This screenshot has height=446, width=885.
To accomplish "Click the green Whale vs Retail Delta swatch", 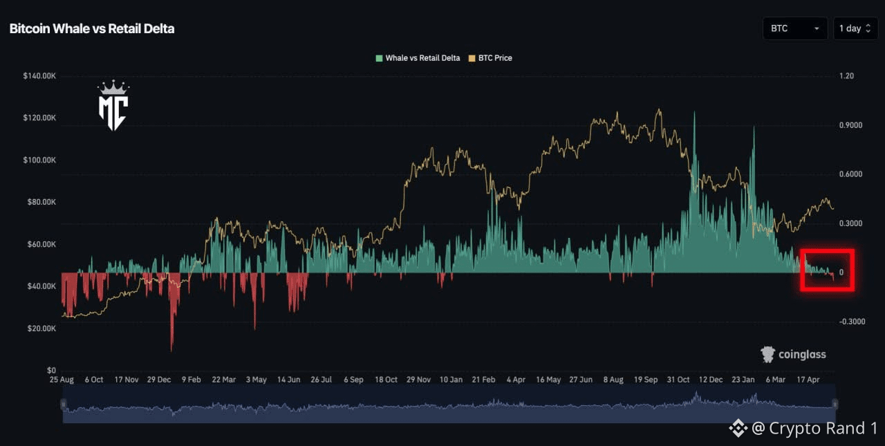I will 379,58.
